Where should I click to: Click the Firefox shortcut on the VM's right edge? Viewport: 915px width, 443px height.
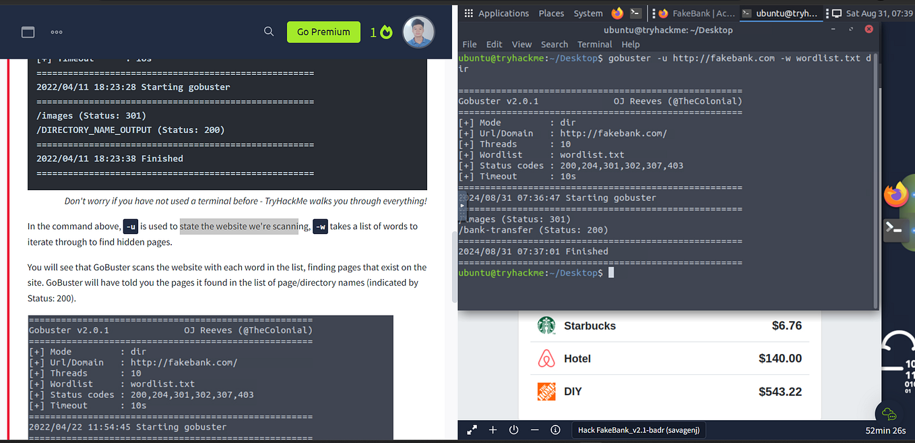896,194
